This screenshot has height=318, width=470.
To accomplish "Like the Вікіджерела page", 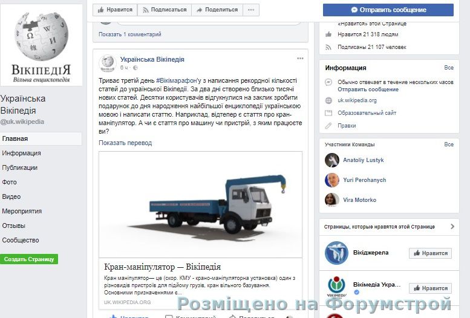I will (x=431, y=253).
